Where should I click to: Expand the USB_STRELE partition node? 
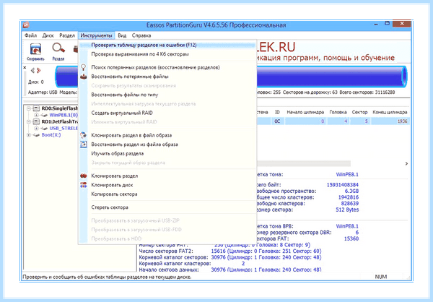(x=36, y=129)
